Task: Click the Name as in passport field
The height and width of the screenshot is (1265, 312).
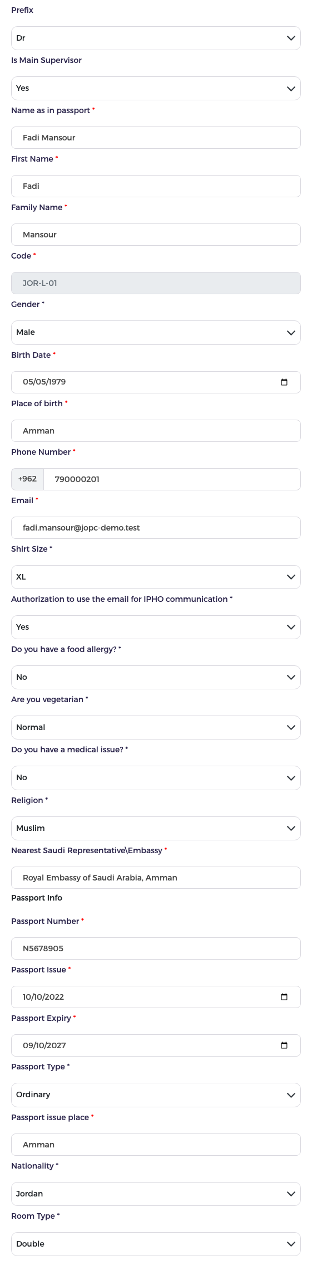Action: (156, 138)
